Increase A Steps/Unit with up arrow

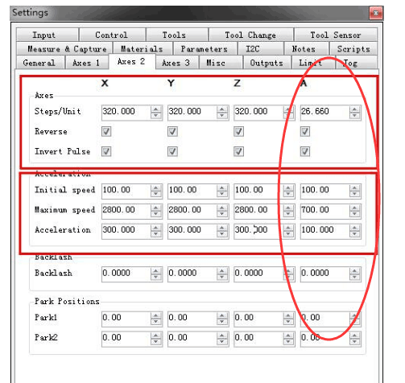coord(354,109)
